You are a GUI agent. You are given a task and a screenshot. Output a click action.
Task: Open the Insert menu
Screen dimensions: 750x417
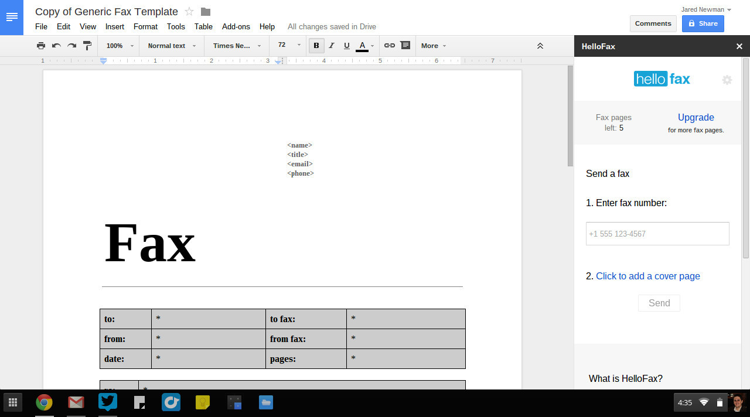click(114, 26)
